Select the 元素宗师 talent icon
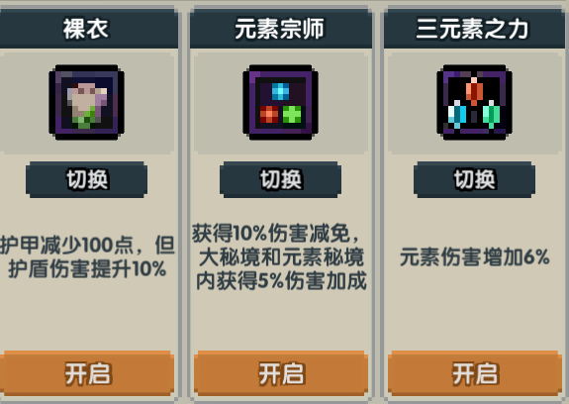569x404 pixels. coord(280,102)
